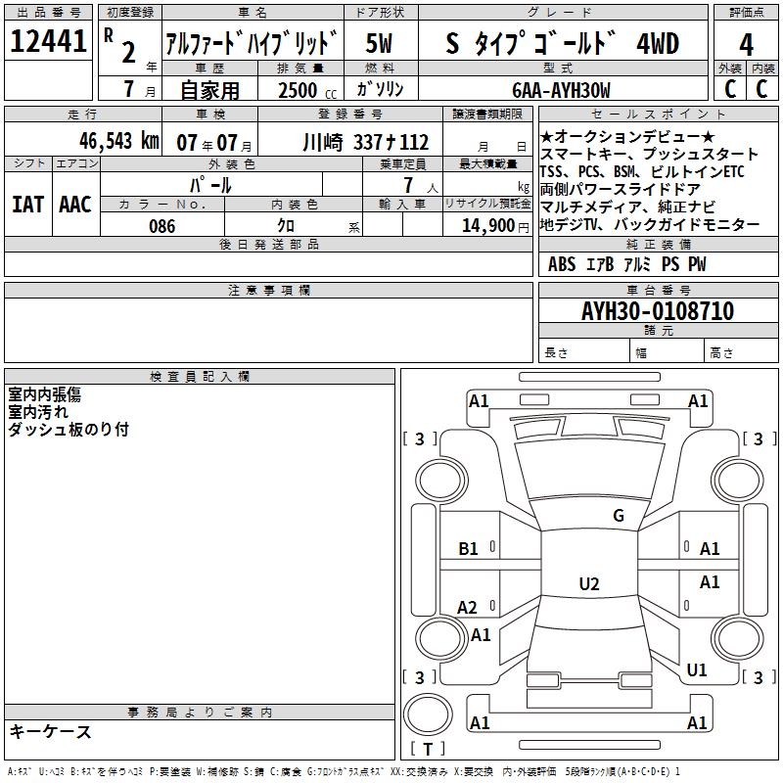Click the 評価点 header
This screenshot has height=783, width=783.
click(x=746, y=13)
